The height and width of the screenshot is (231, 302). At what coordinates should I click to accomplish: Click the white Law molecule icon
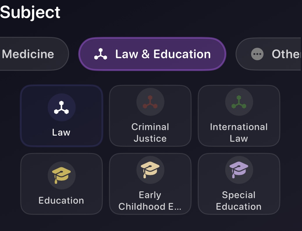(61, 107)
